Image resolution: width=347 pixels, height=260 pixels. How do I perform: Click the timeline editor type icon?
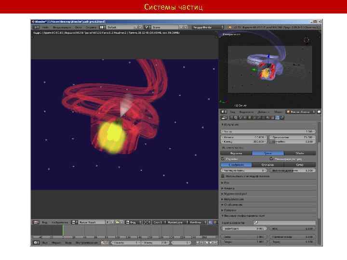point(35,243)
